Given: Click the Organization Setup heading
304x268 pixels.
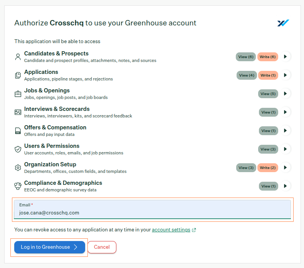Looking at the screenshot, I should pos(50,164).
